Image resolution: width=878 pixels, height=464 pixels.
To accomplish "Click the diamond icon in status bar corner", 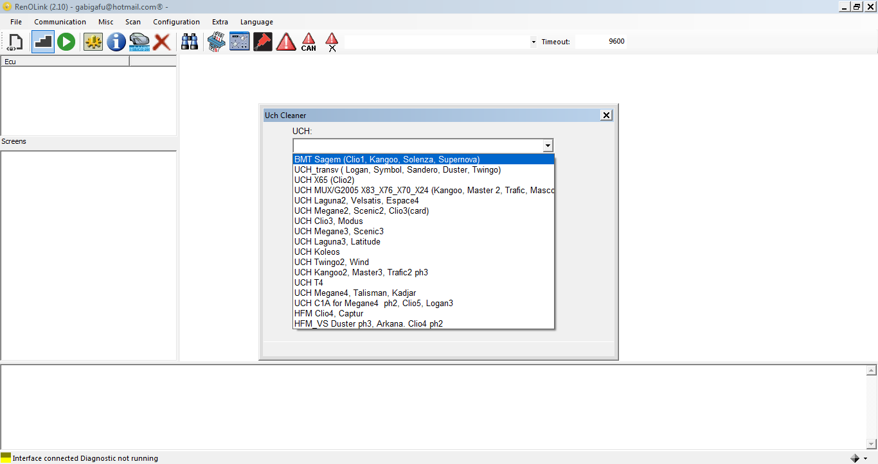I will pyautogui.click(x=855, y=458).
